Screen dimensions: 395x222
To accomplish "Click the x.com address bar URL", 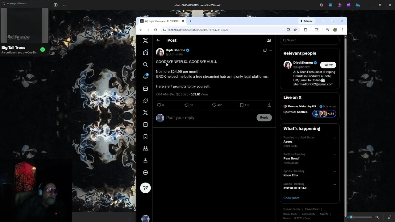I will pos(198,30).
